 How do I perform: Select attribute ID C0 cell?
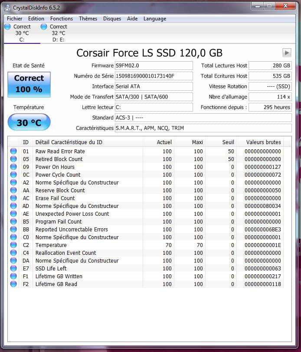[x=26, y=237]
